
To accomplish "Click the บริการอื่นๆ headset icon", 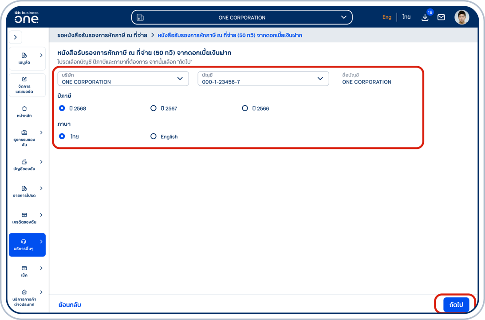I will pos(24,242).
